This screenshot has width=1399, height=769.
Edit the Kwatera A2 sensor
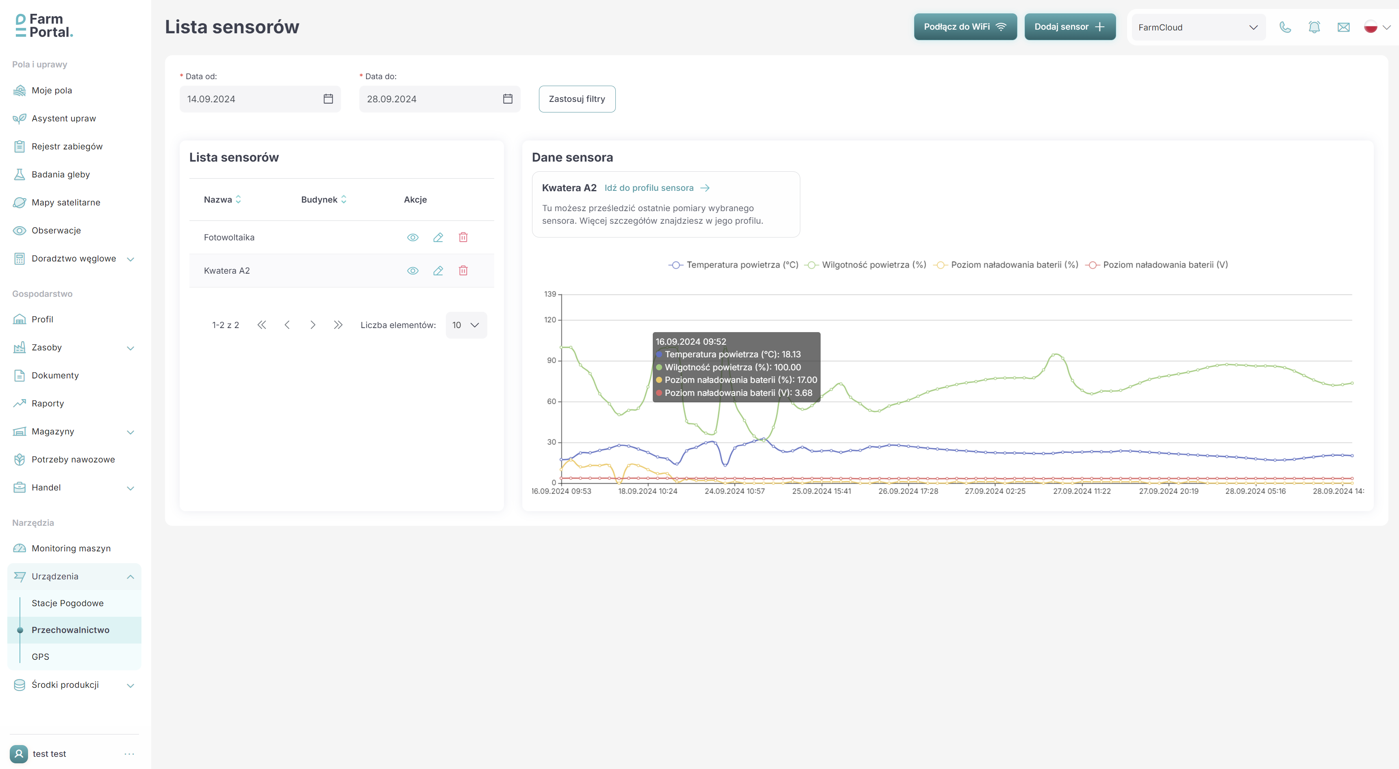tap(438, 270)
